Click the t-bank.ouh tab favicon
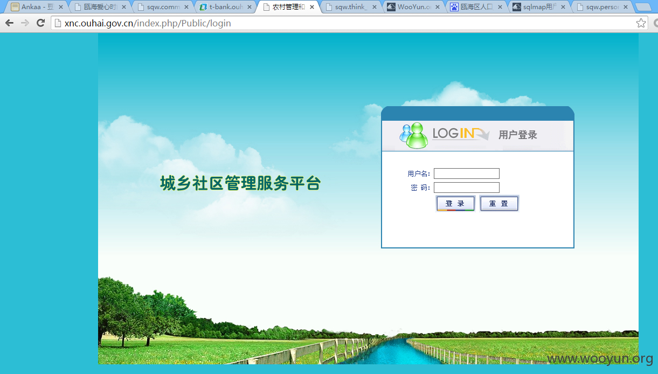The image size is (658, 374). pos(203,7)
